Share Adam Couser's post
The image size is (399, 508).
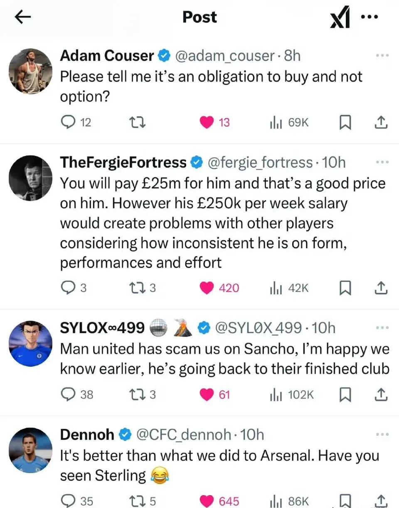point(381,122)
